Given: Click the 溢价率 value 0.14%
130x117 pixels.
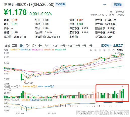Looking at the screenshot, I should coord(48,33).
